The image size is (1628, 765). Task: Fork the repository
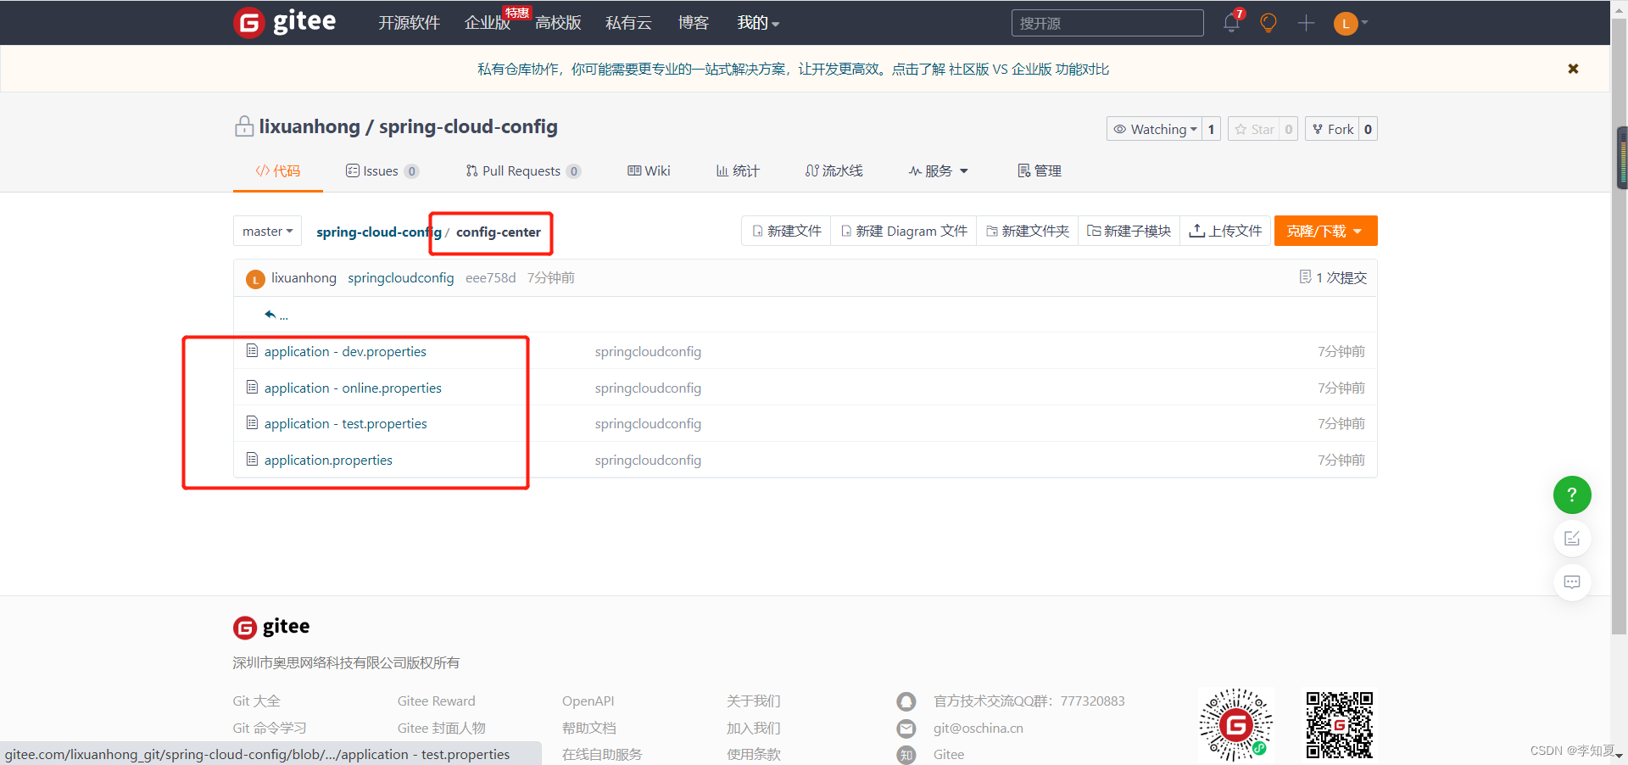tap(1333, 129)
